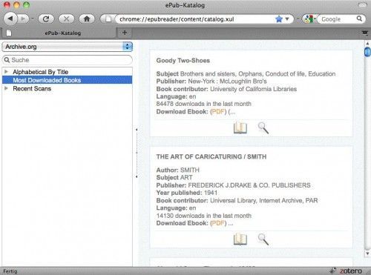Expand the Alphabetical By Title tree item
Image resolution: width=371 pixels, height=275 pixels.
click(x=7, y=72)
